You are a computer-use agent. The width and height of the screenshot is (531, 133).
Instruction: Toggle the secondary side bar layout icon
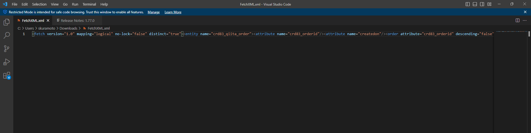coord(482,4)
